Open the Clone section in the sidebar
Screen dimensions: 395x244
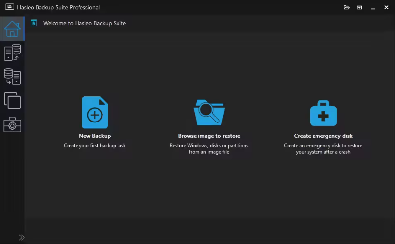pos(12,100)
